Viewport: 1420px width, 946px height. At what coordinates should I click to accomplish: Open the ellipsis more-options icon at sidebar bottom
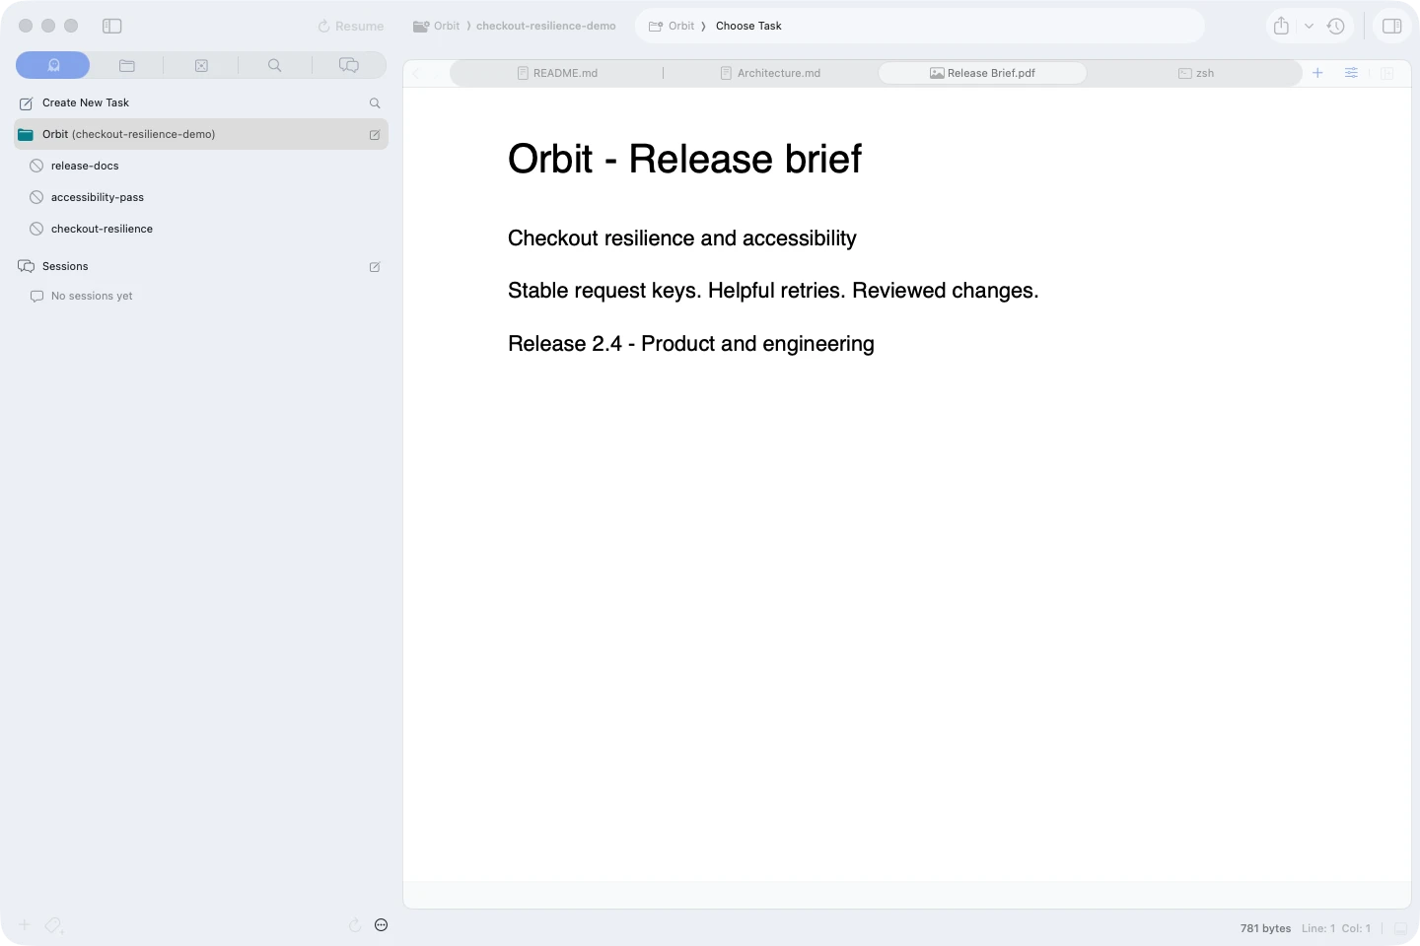pyautogui.click(x=382, y=924)
